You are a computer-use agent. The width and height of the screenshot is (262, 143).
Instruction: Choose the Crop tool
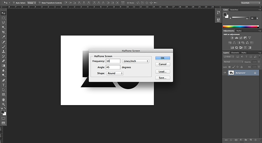click(x=3, y=32)
